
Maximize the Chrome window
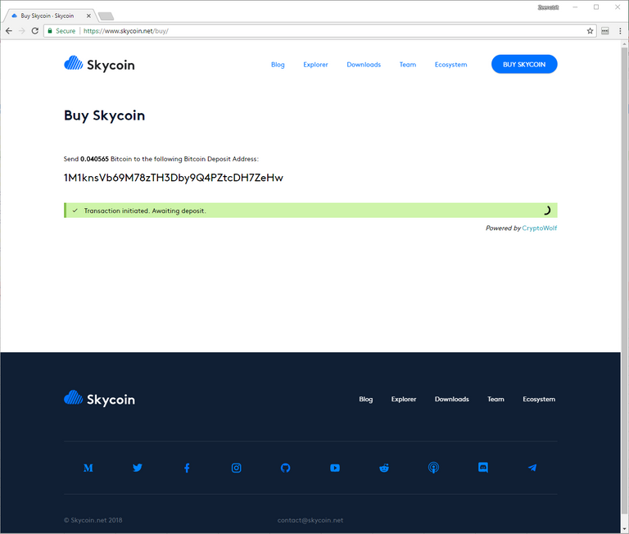tap(596, 7)
